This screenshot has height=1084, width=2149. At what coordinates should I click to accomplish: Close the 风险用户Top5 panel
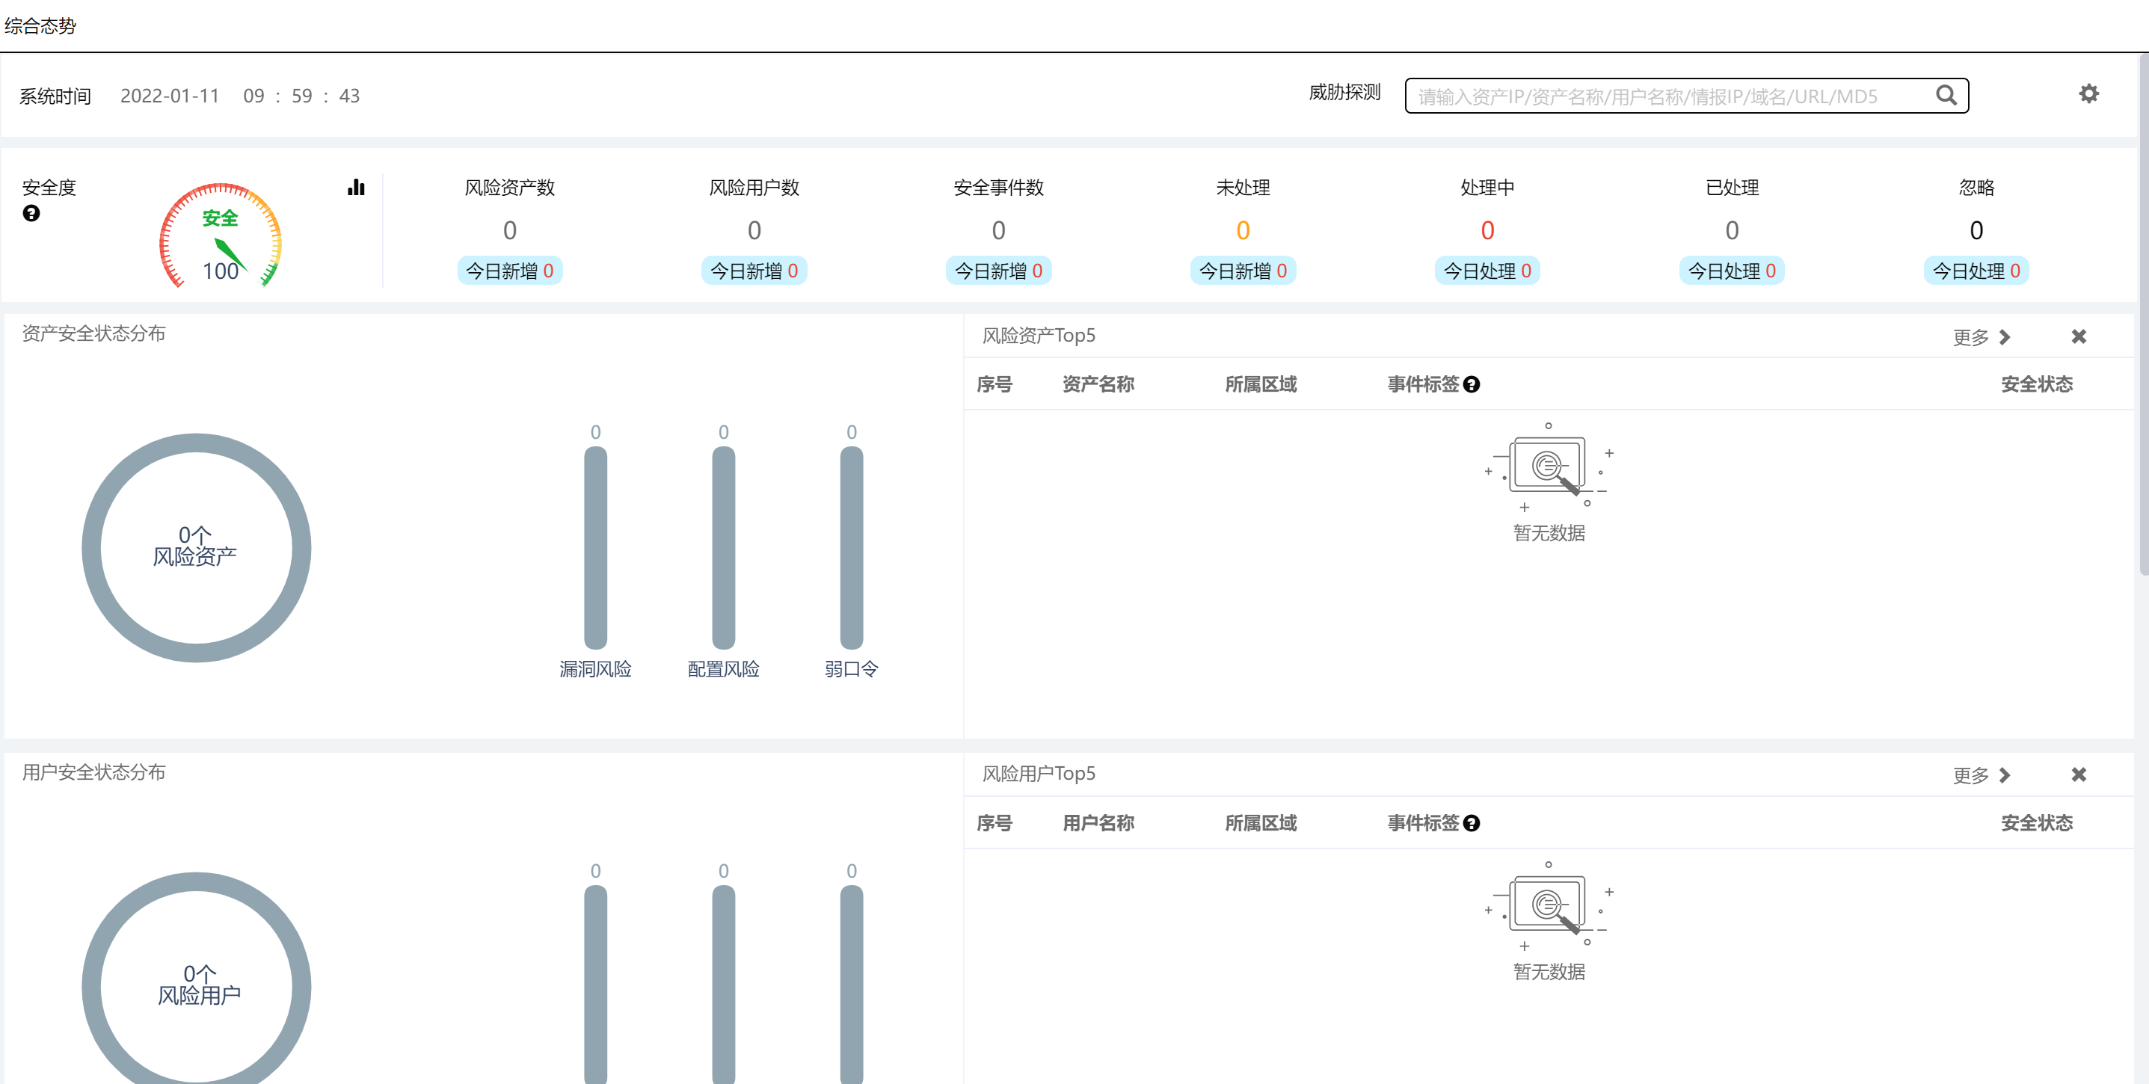tap(2078, 774)
